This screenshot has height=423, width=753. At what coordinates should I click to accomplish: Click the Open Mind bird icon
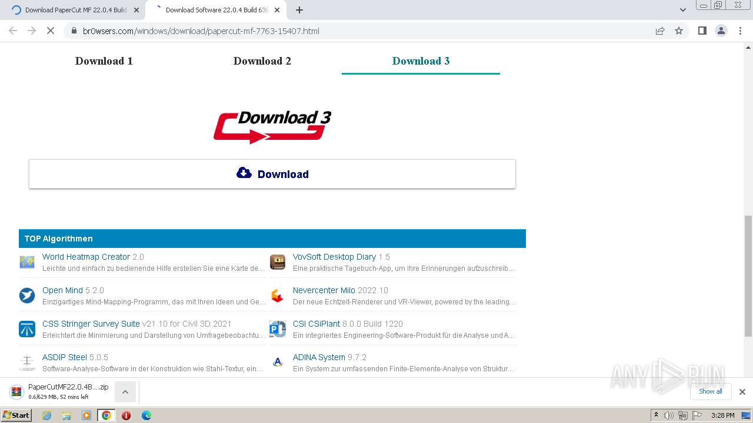pos(27,296)
